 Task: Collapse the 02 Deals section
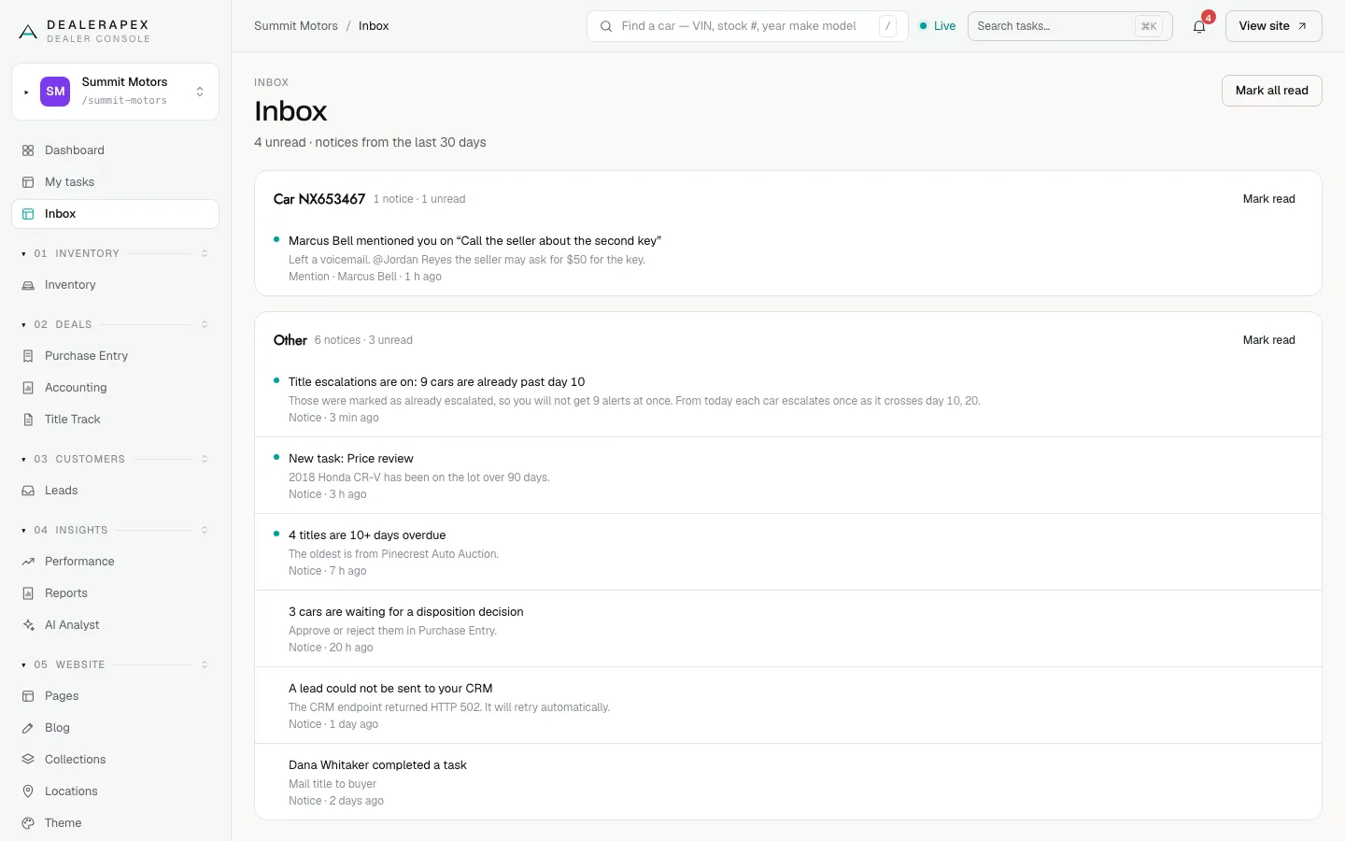pyautogui.click(x=115, y=324)
